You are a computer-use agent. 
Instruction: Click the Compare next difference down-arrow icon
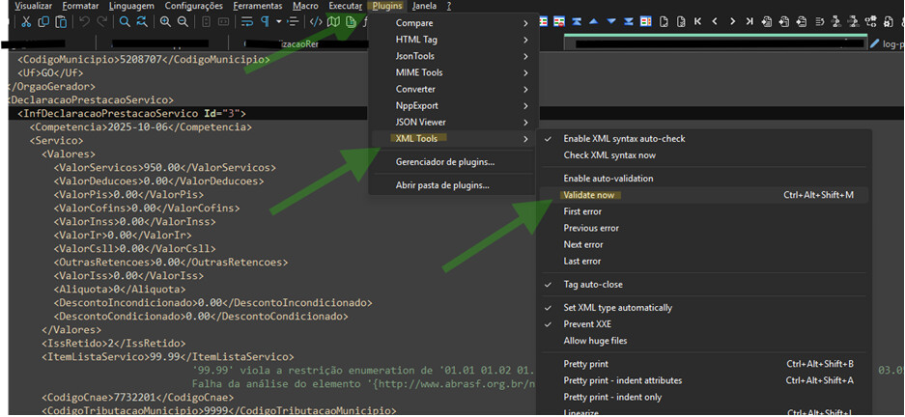(x=612, y=22)
